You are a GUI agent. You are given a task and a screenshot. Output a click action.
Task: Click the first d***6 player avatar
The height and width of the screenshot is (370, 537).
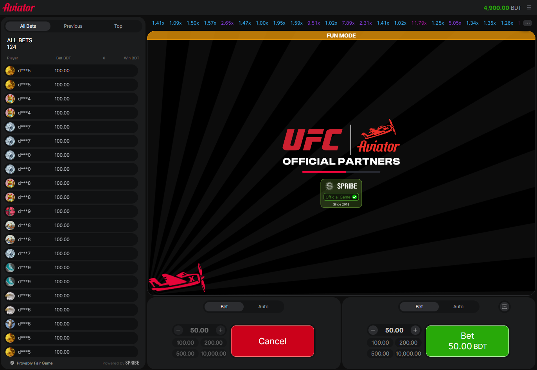(10, 296)
